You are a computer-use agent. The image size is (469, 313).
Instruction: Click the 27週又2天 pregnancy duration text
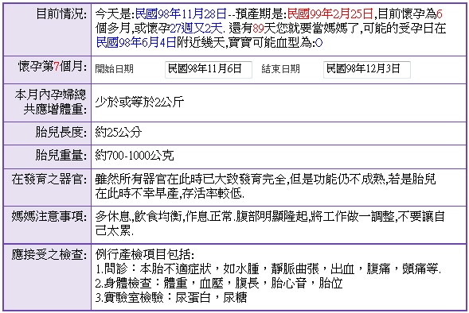pos(196,29)
